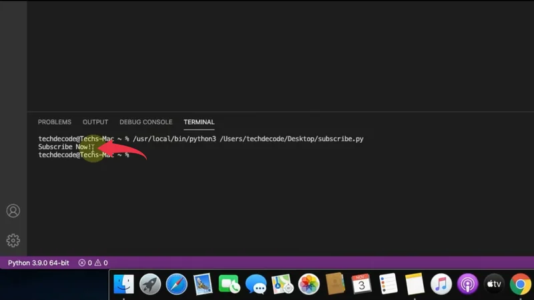
Task: Click the Manage gear icon
Action: pos(13,240)
